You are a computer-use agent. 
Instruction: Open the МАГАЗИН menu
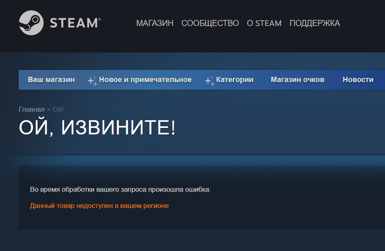(x=155, y=23)
